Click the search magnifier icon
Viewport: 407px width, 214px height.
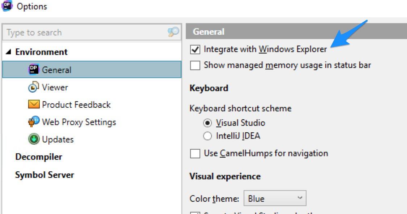pos(173,32)
